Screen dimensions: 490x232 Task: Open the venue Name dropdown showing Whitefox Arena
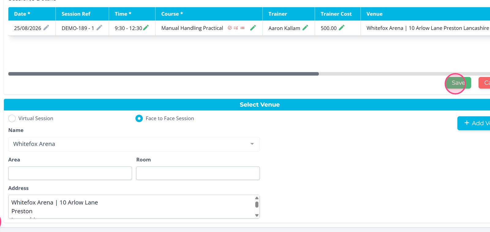coord(134,144)
